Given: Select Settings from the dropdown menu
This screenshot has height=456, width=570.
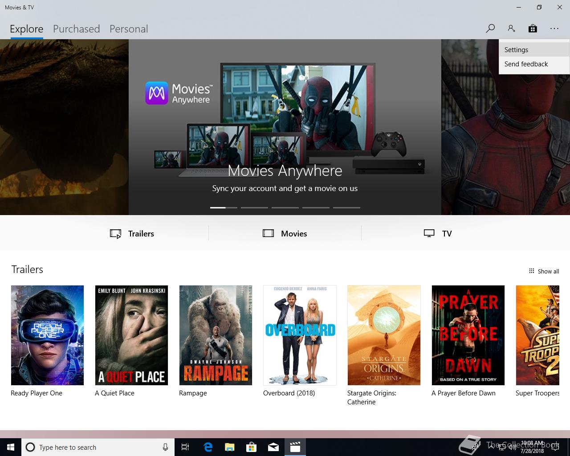Looking at the screenshot, I should click(x=534, y=50).
